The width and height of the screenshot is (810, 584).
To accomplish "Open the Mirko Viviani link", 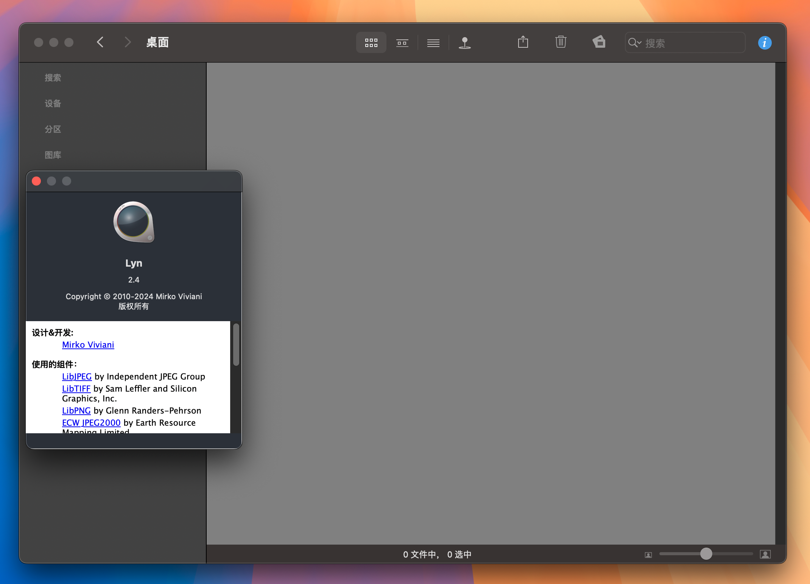I will coord(88,345).
